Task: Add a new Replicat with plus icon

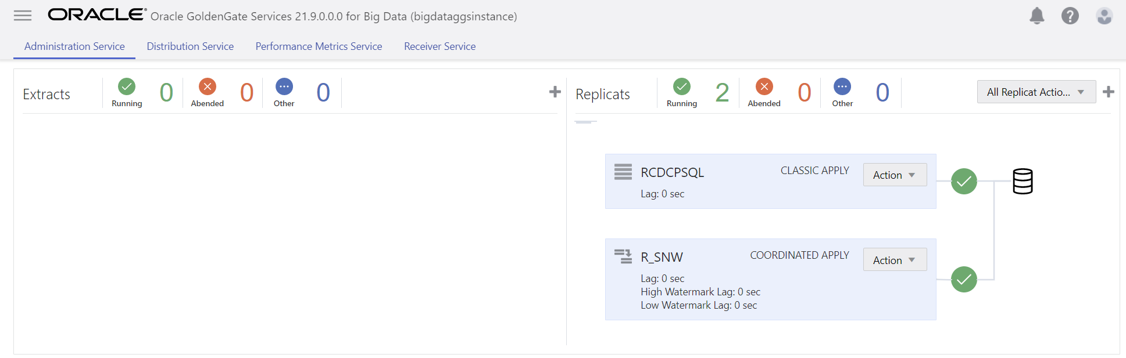Action: (x=1108, y=92)
